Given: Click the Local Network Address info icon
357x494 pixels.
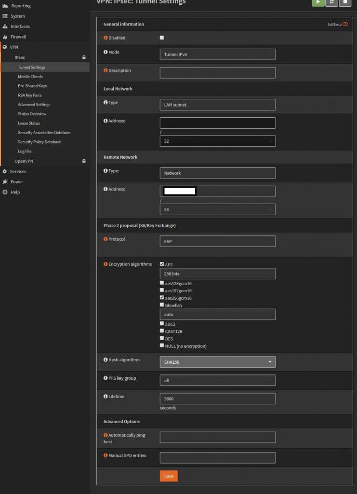Looking at the screenshot, I should (x=106, y=121).
